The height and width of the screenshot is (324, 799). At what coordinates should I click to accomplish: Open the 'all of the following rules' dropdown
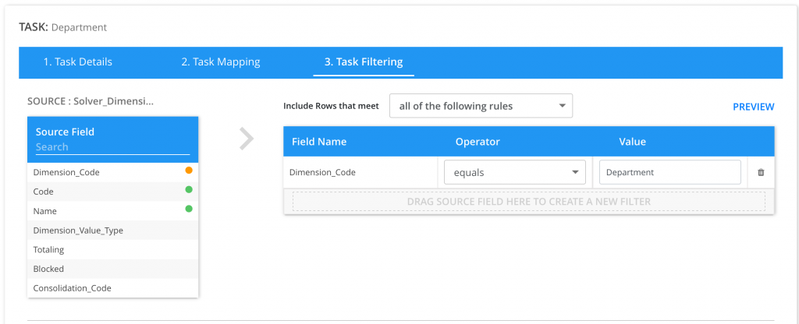point(481,106)
